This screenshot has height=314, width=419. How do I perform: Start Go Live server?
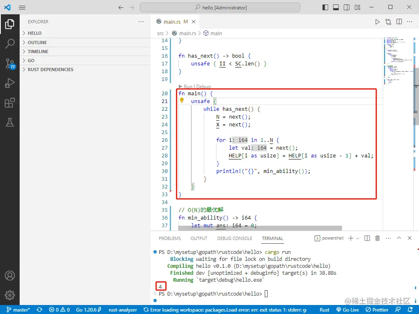[x=348, y=310]
